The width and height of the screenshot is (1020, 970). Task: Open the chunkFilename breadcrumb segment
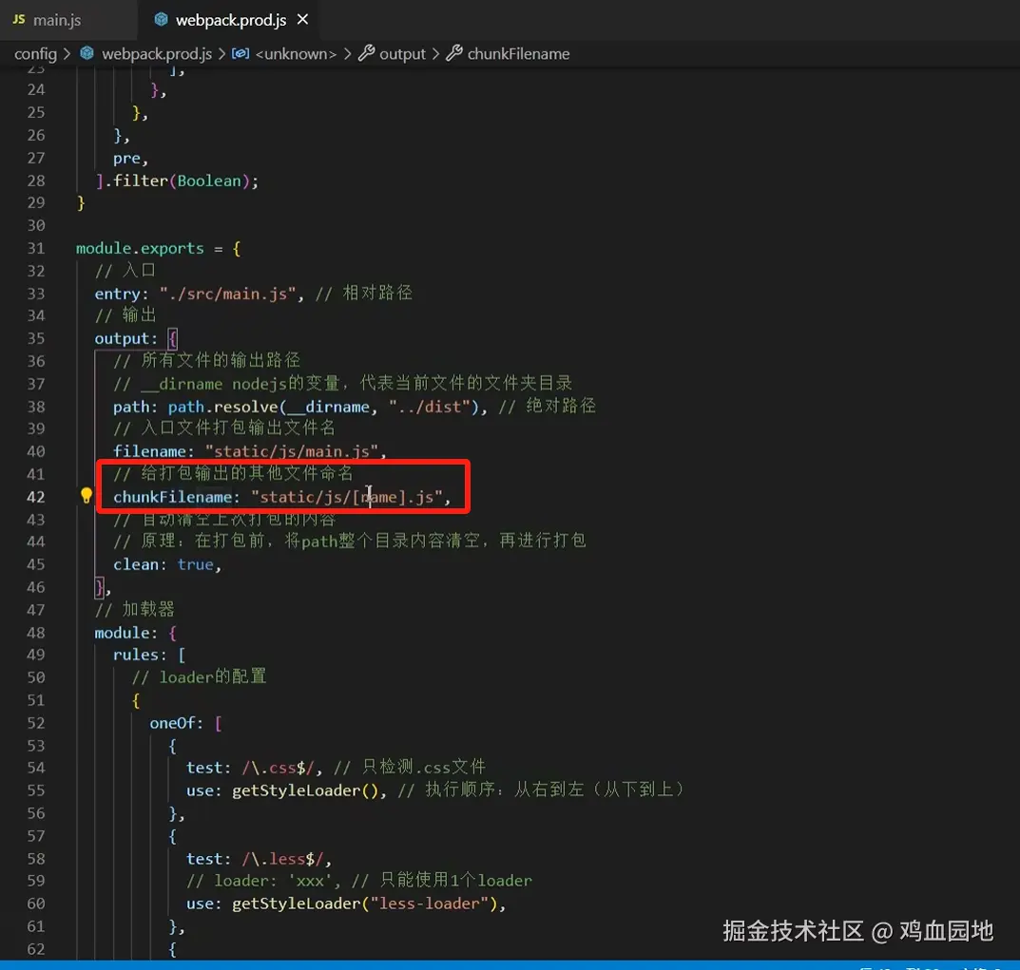click(518, 54)
